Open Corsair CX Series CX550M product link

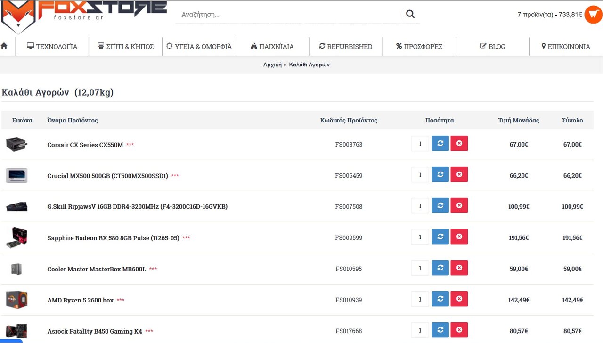[85, 145]
